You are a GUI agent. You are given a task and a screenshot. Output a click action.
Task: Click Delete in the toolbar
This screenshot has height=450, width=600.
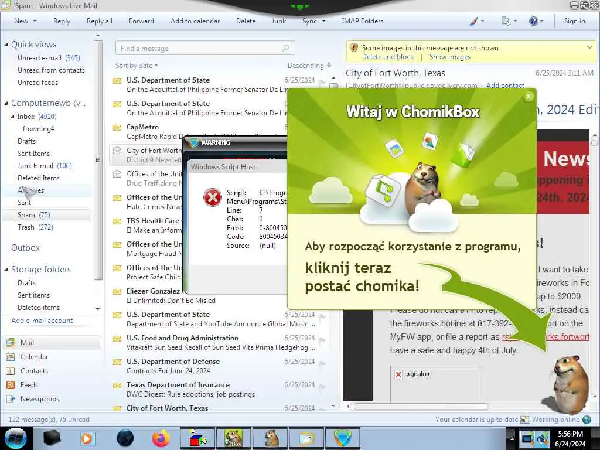(246, 21)
